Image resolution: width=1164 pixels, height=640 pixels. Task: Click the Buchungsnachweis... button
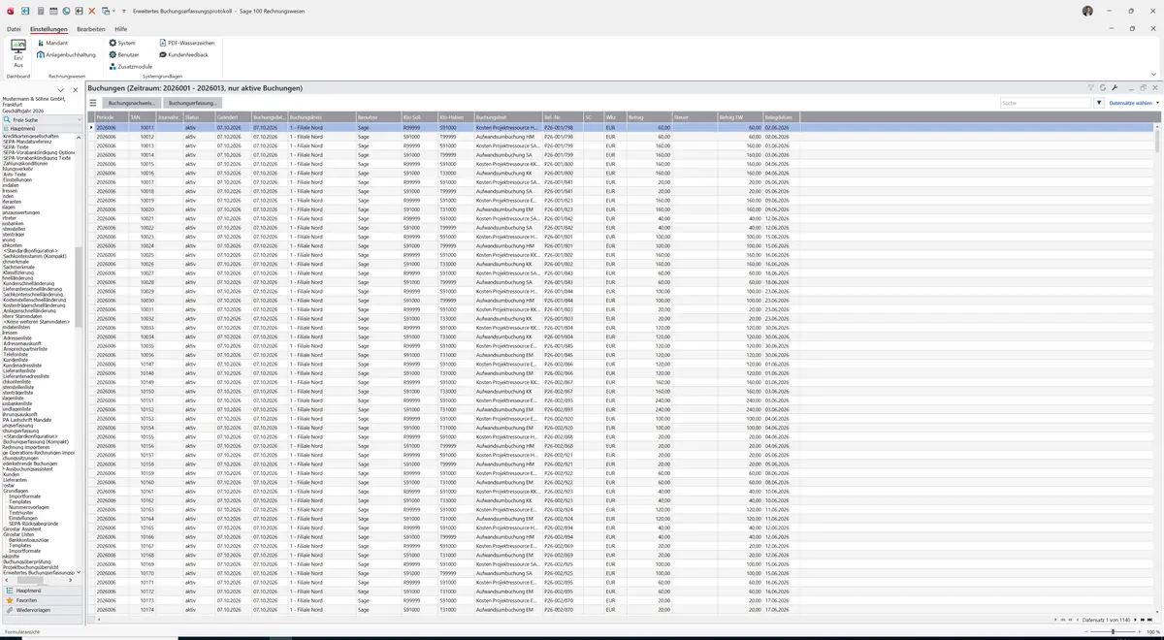[131, 102]
